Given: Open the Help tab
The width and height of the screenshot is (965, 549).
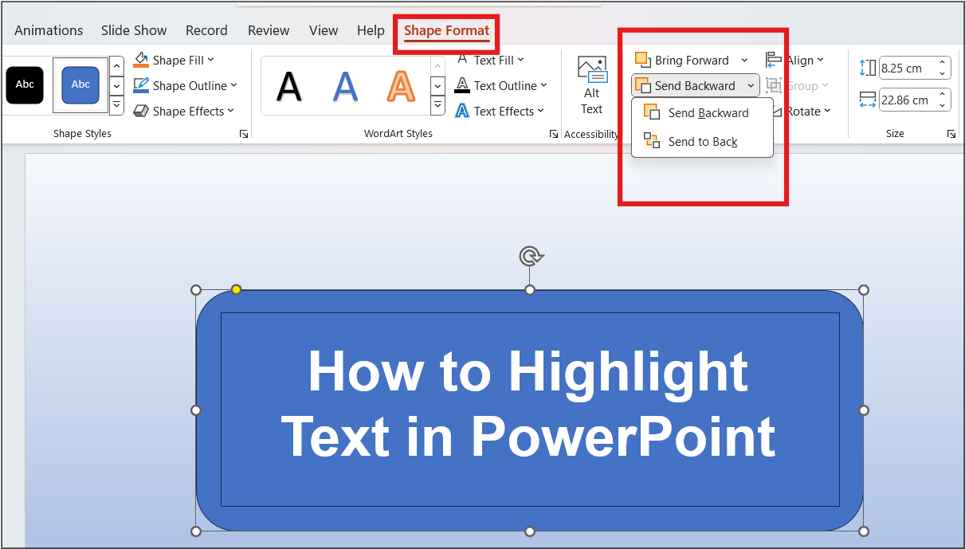Looking at the screenshot, I should 371,30.
